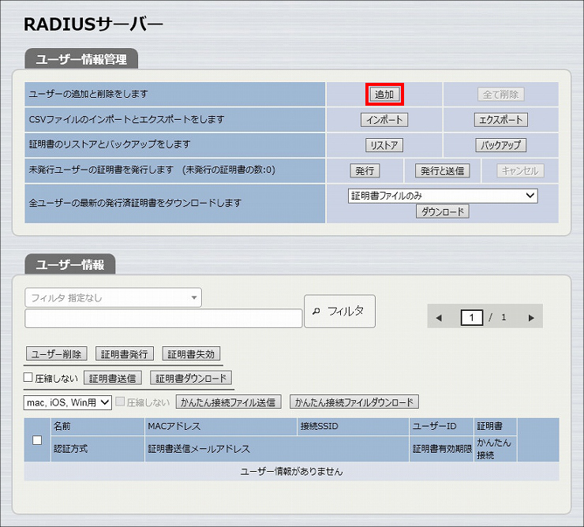This screenshot has width=584, height=527.
Task: Toggle the 圧縮しない checkbox beside 証明書送信
Action: pyautogui.click(x=28, y=377)
